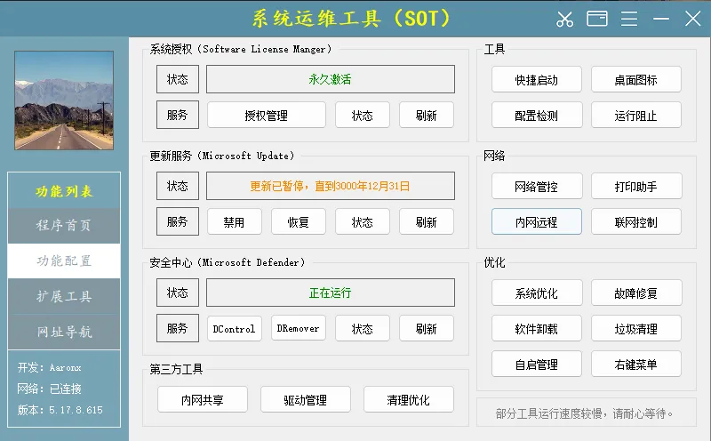711x441 pixels.
Task: Open 运行阻止 tool
Action: 635,116
